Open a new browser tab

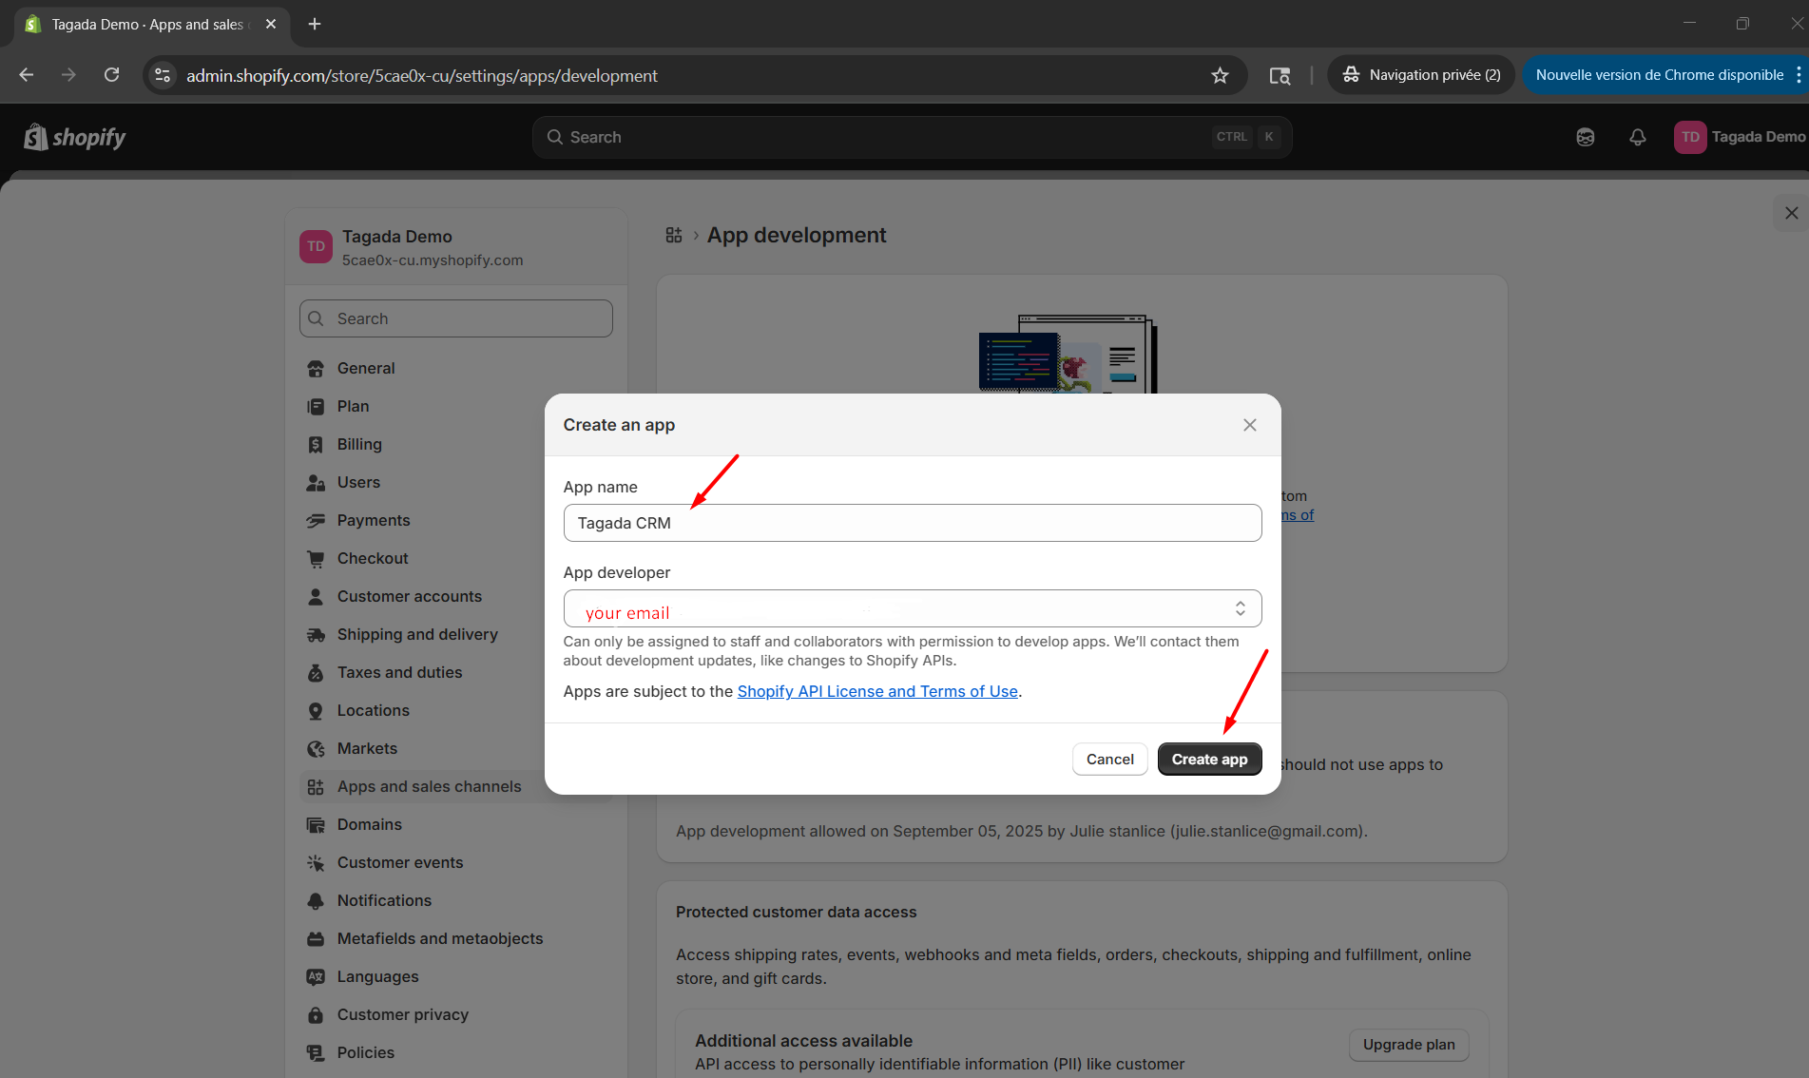tap(315, 24)
